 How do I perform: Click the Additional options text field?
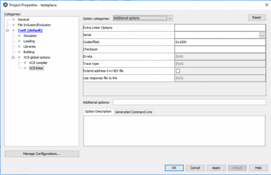point(189,102)
